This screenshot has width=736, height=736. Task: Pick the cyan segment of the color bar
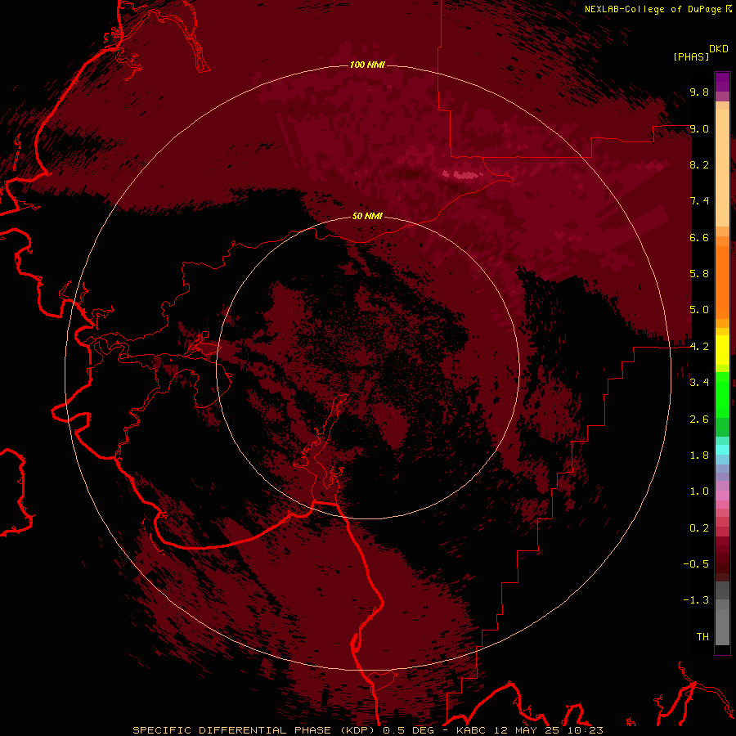[x=722, y=450]
